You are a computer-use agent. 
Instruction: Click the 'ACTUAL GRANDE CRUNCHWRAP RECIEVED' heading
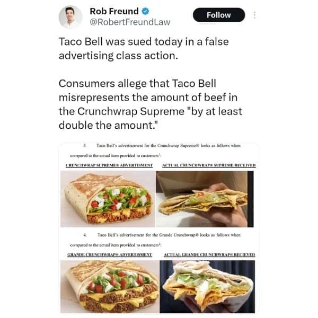[x=209, y=255]
